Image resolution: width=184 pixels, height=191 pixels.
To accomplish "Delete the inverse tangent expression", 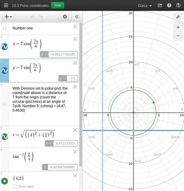I will click(x=75, y=152).
